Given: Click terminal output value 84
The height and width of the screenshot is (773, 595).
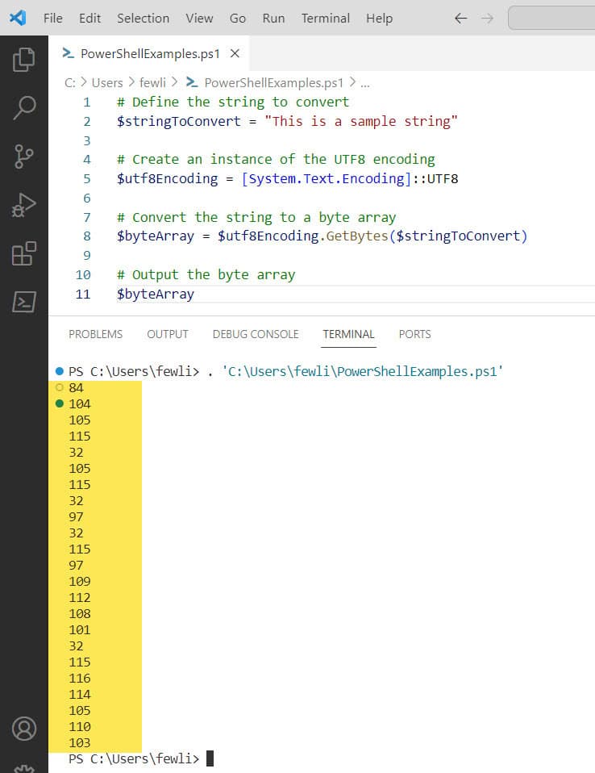Looking at the screenshot, I should point(76,387).
